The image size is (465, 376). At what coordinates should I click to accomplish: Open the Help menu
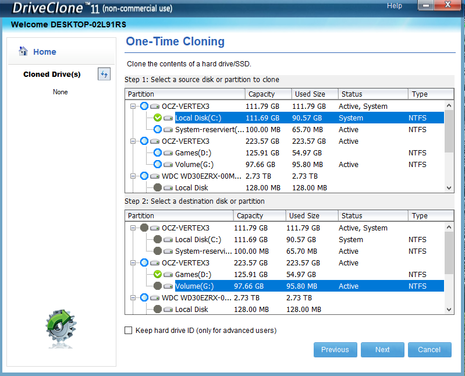(395, 6)
